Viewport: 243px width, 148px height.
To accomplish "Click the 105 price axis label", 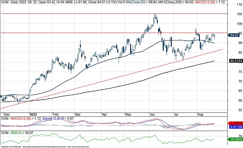I will click(240, 14).
